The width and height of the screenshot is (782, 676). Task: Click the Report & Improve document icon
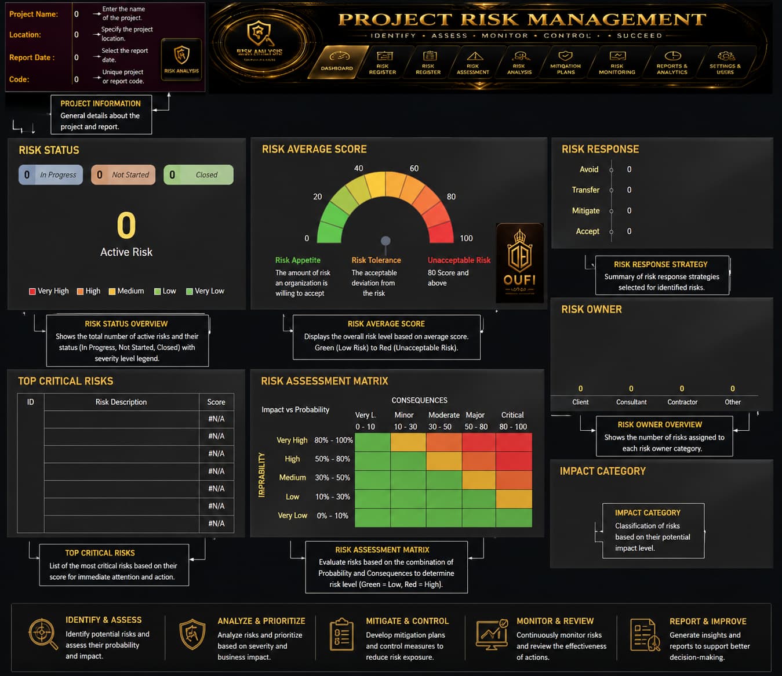click(645, 635)
